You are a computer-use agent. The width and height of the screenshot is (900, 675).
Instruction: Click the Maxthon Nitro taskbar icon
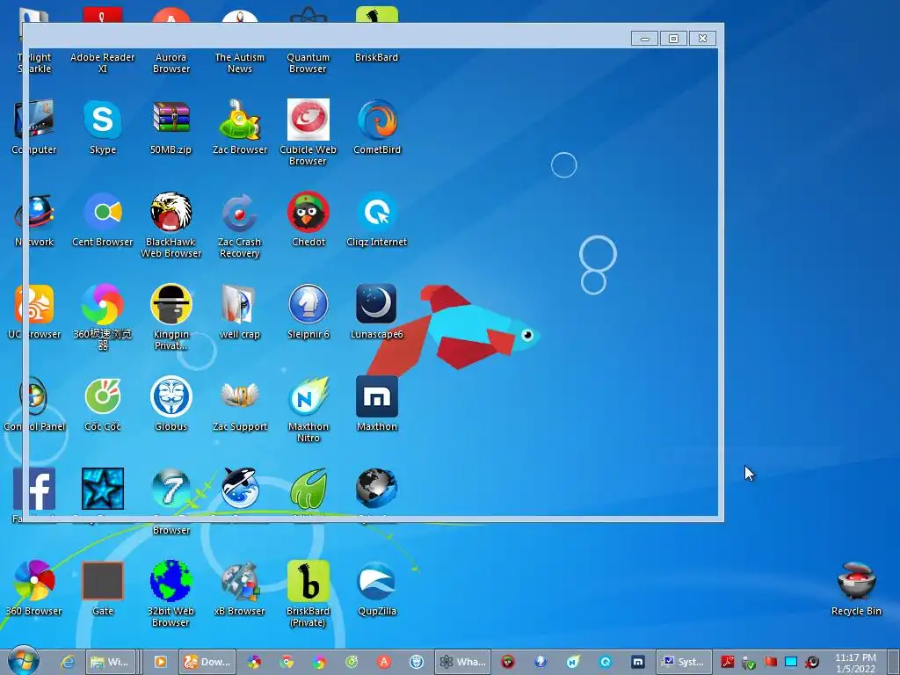click(x=573, y=662)
